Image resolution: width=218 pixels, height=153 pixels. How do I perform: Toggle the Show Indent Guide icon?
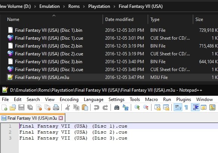pyautogui.click(x=195, y=107)
